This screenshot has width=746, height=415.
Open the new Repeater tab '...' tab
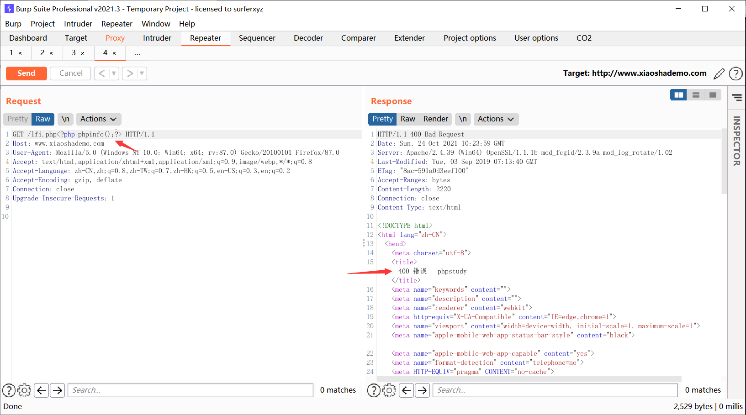137,53
